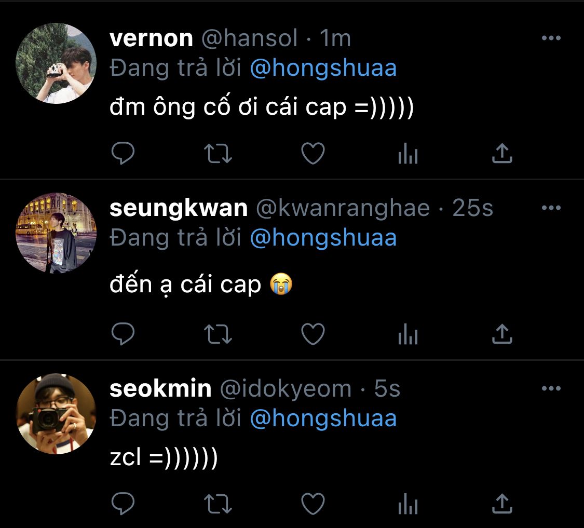The height and width of the screenshot is (528, 584).
Task: View analytics for vernon's tweet
Action: 408,154
